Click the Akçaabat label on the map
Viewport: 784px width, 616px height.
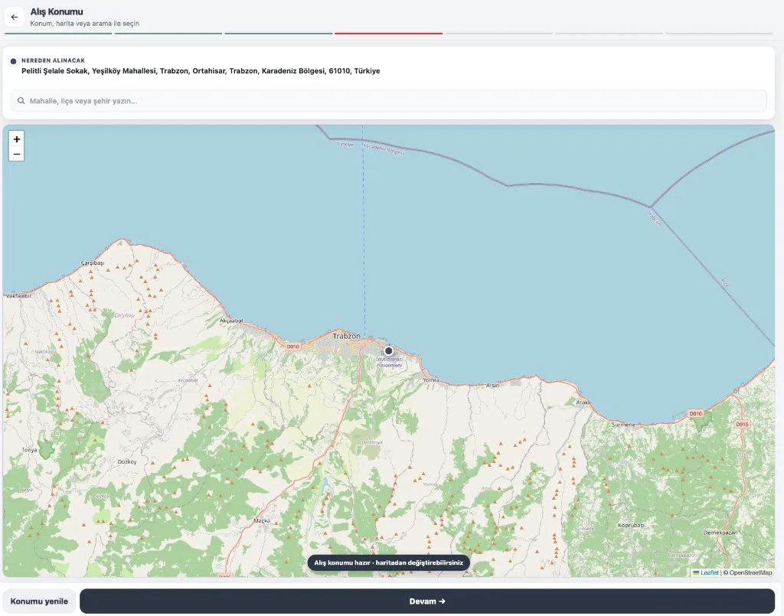[x=231, y=321]
